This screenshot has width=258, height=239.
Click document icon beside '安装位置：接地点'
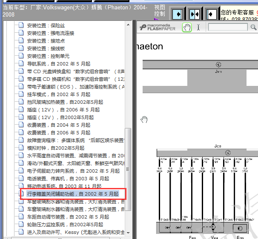[x=21, y=40]
